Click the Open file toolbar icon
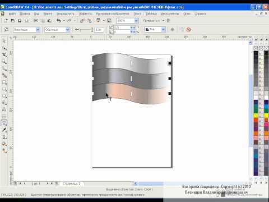 coord(13,21)
